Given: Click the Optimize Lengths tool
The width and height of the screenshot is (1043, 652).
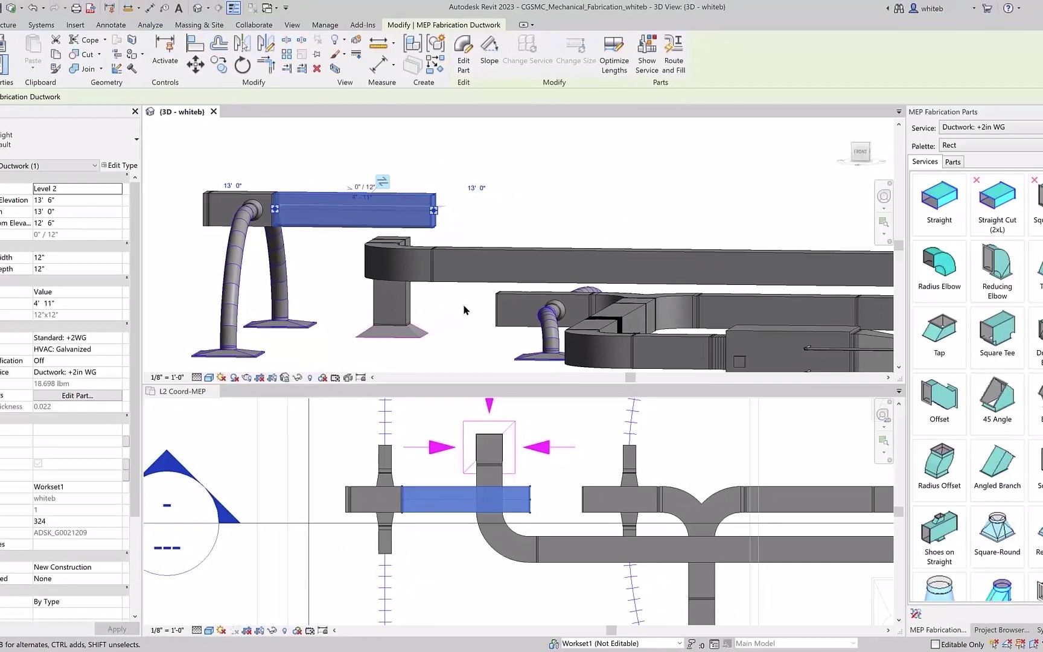Looking at the screenshot, I should (614, 53).
